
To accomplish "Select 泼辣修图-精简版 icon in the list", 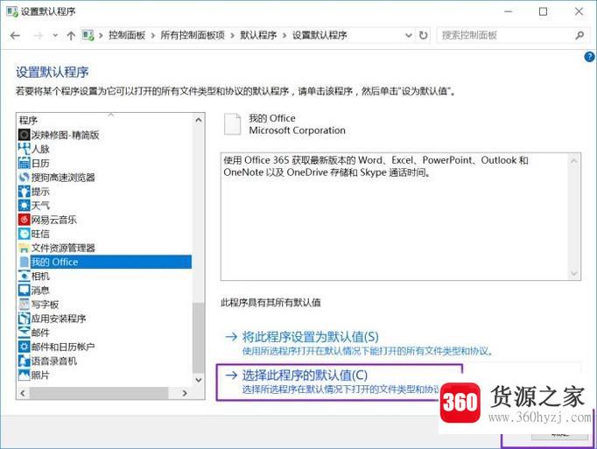I will pyautogui.click(x=24, y=135).
